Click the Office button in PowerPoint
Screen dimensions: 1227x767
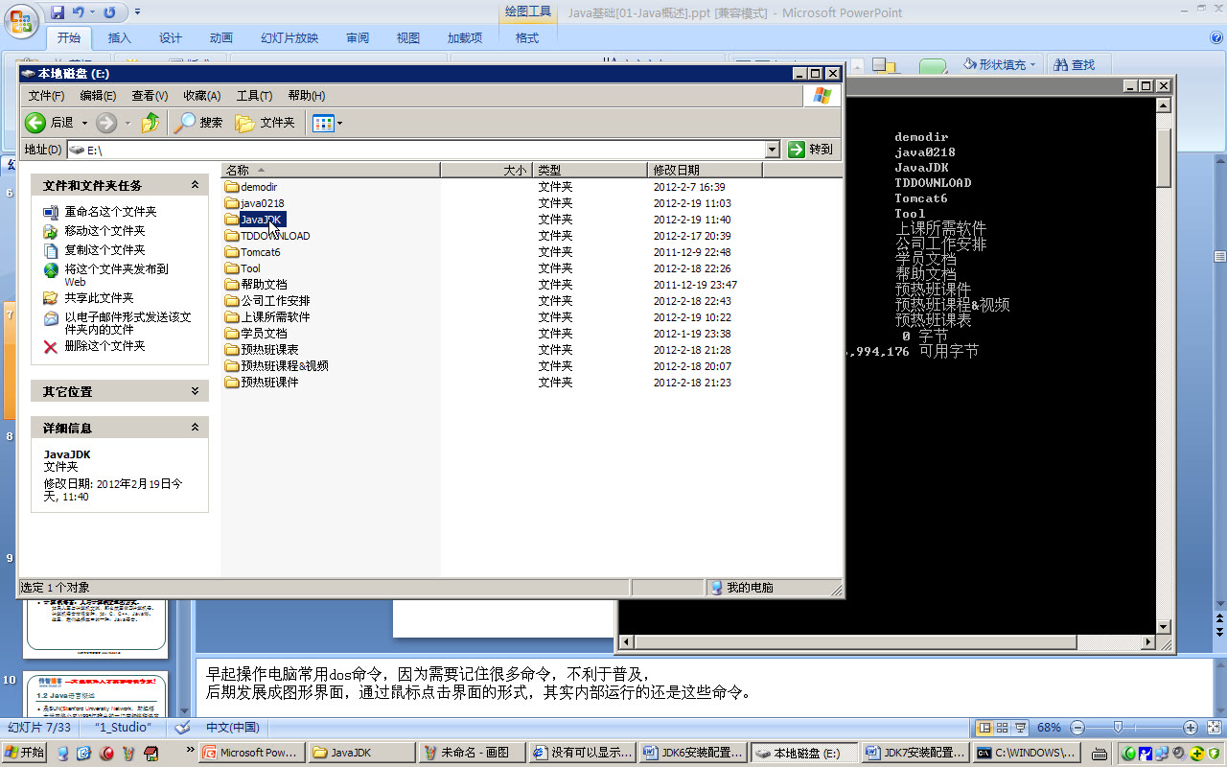[21, 21]
